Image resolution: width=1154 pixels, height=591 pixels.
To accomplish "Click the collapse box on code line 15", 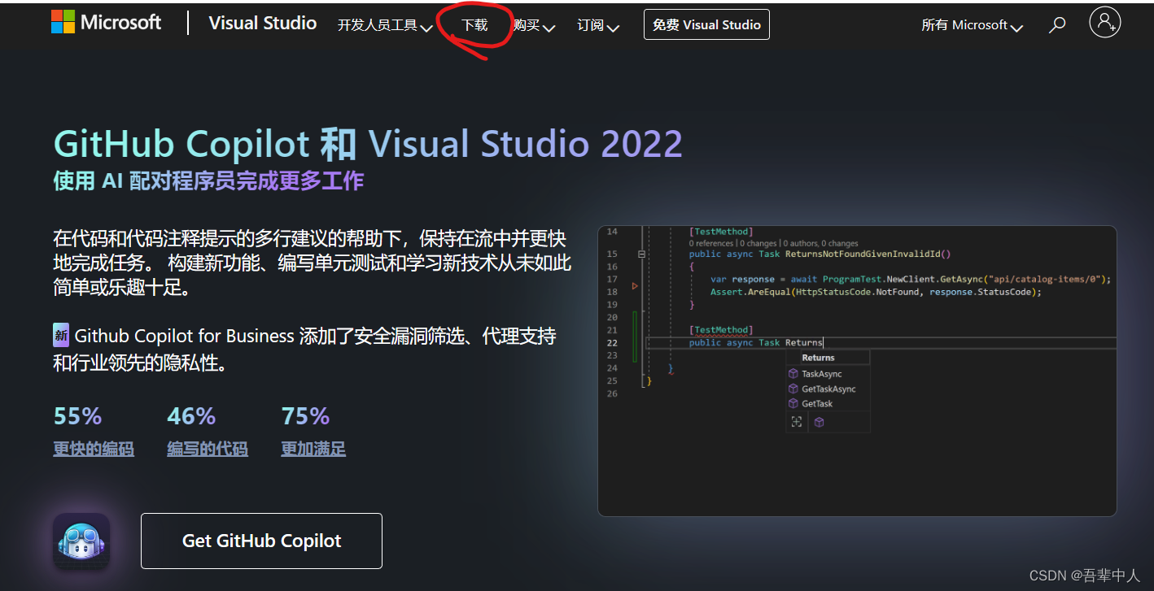I will click(641, 254).
